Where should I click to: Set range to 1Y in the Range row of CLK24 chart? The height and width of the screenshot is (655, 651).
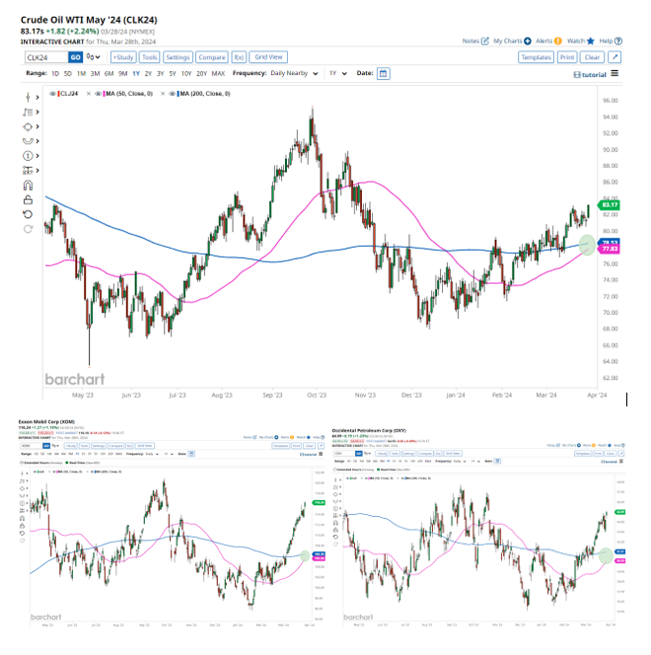[136, 74]
